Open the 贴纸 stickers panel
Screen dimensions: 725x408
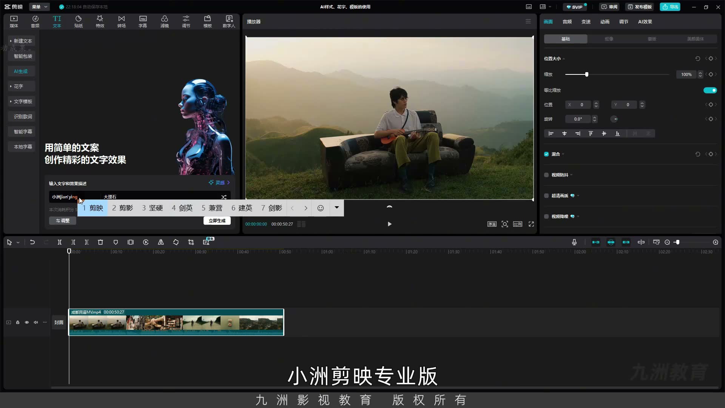point(79,22)
